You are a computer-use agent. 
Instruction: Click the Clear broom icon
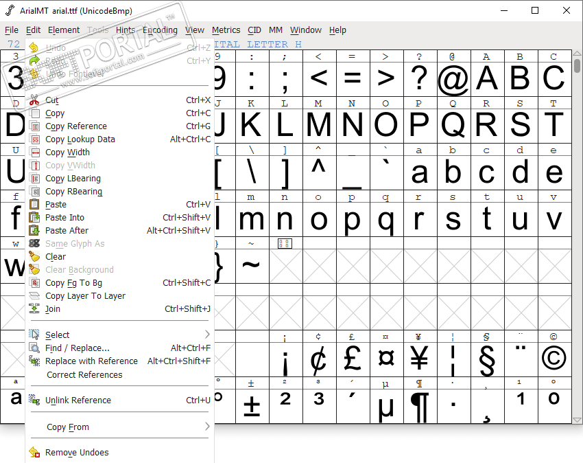click(34, 257)
